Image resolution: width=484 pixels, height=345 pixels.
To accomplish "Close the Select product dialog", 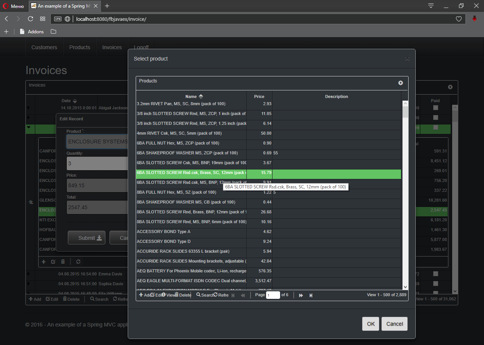I will pyautogui.click(x=407, y=59).
